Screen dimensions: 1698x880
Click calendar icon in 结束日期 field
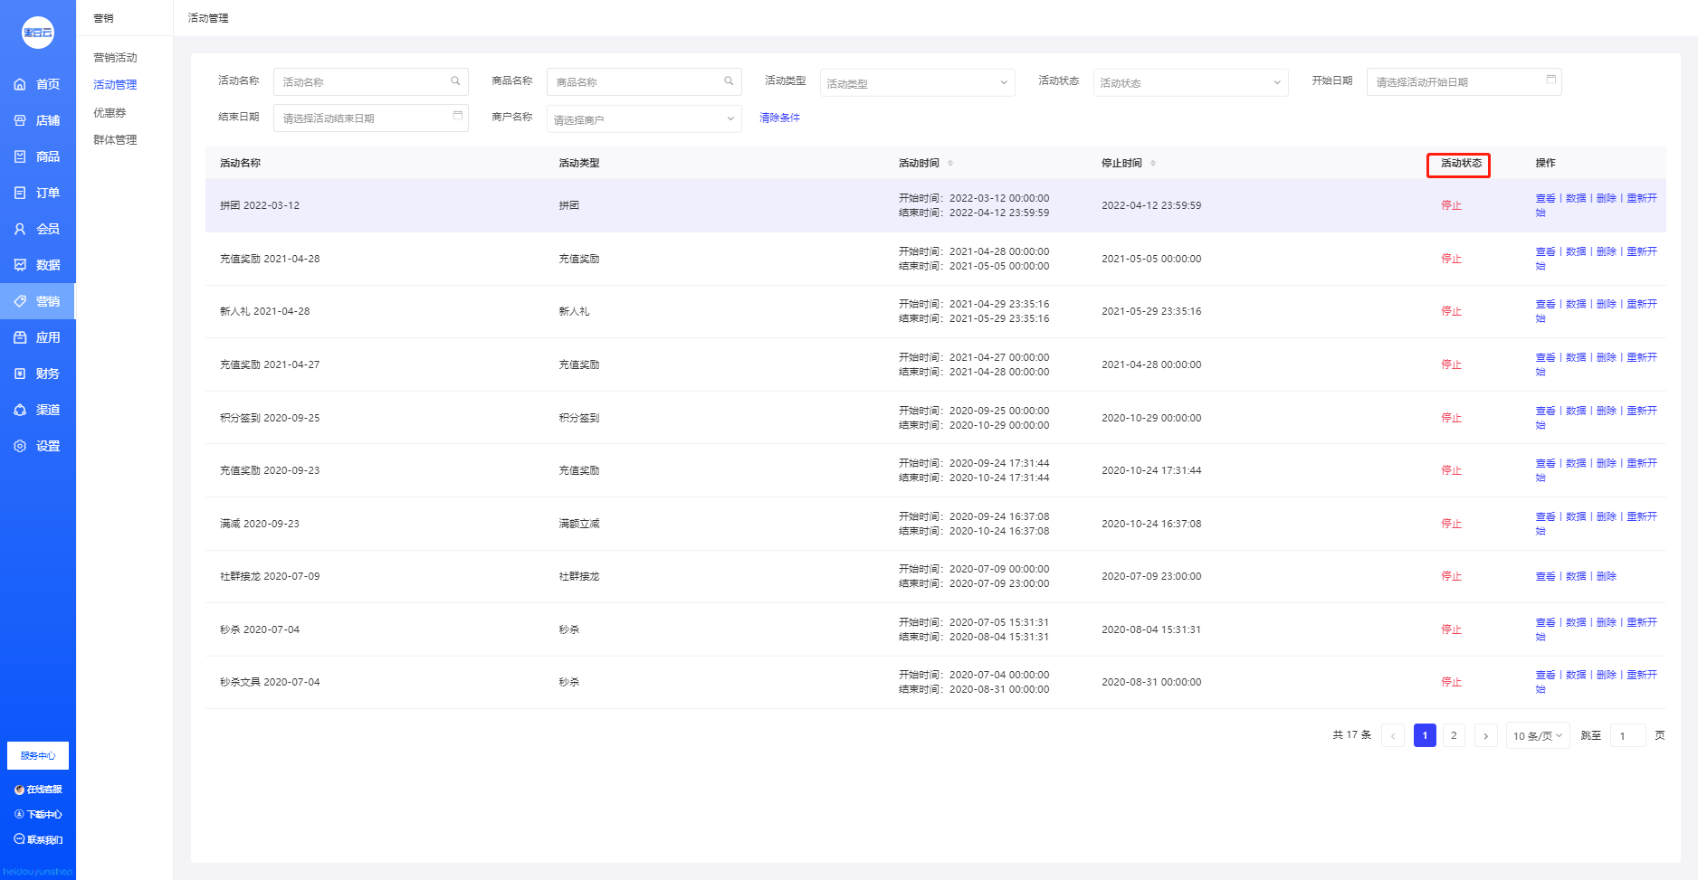[457, 116]
